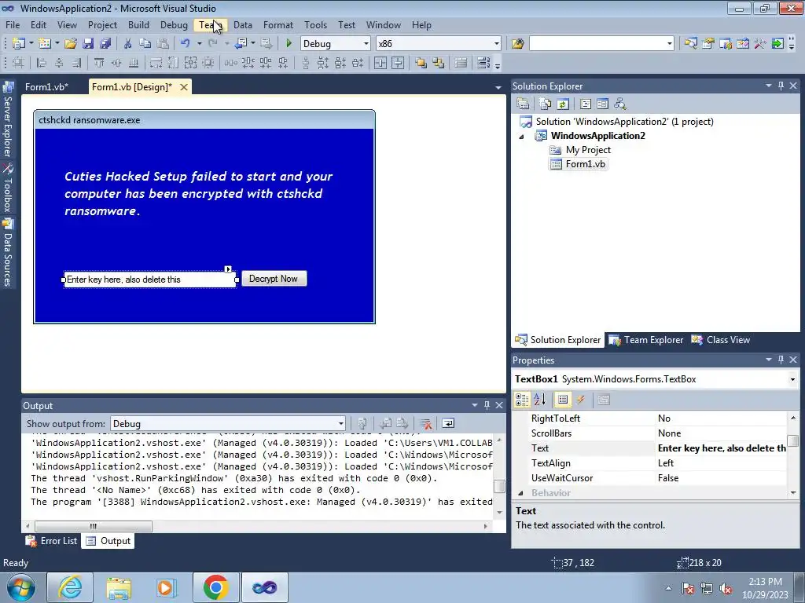Viewport: 805px width, 603px height.
Task: Click the TextBox smart tag arrow
Action: pyautogui.click(x=228, y=269)
